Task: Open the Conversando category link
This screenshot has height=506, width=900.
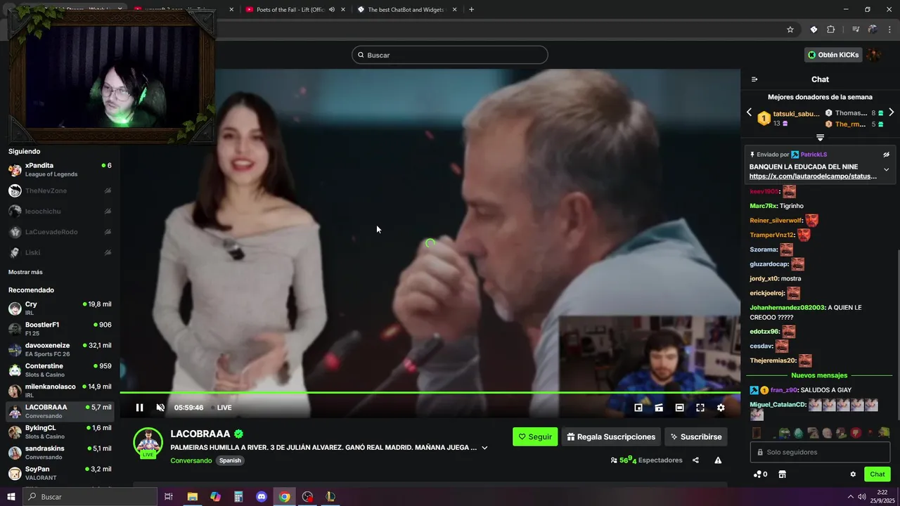Action: (x=191, y=460)
